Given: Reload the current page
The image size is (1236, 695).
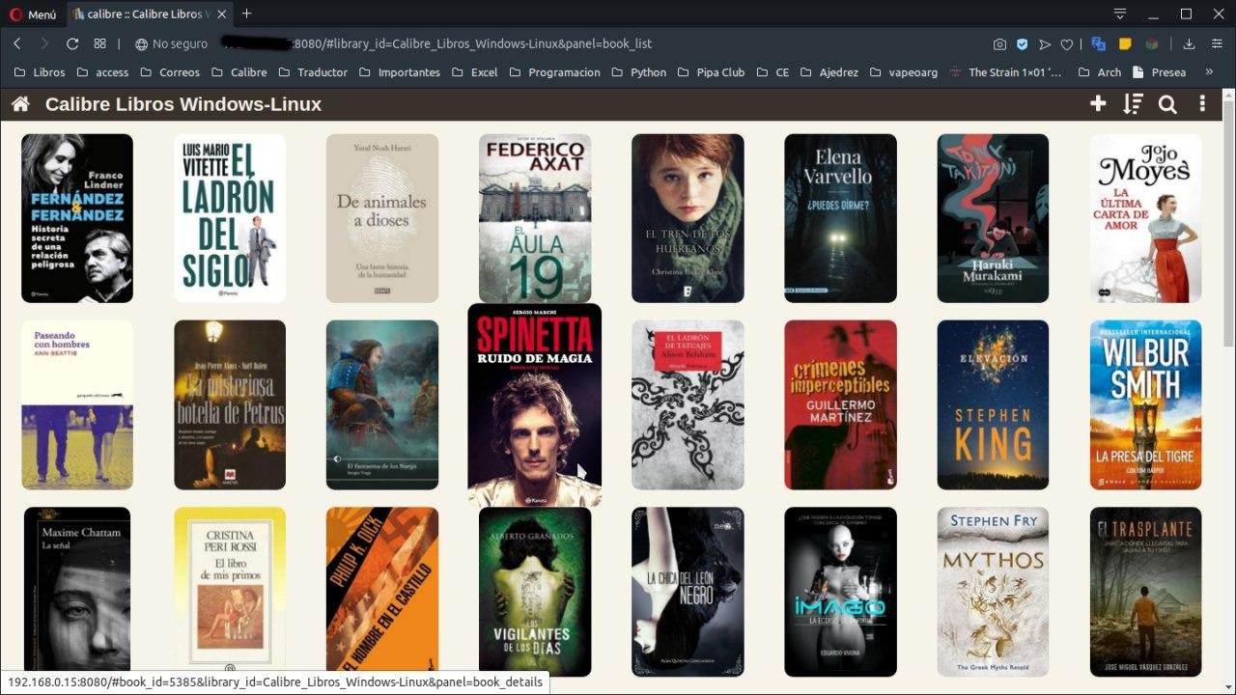Looking at the screenshot, I should (72, 43).
